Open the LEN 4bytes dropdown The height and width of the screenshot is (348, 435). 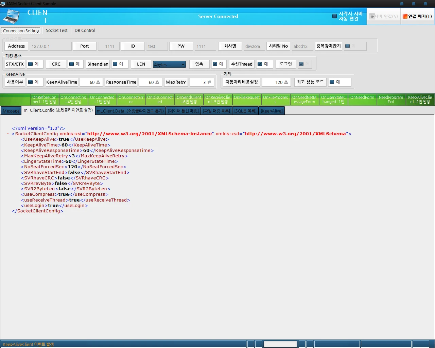coord(169,64)
